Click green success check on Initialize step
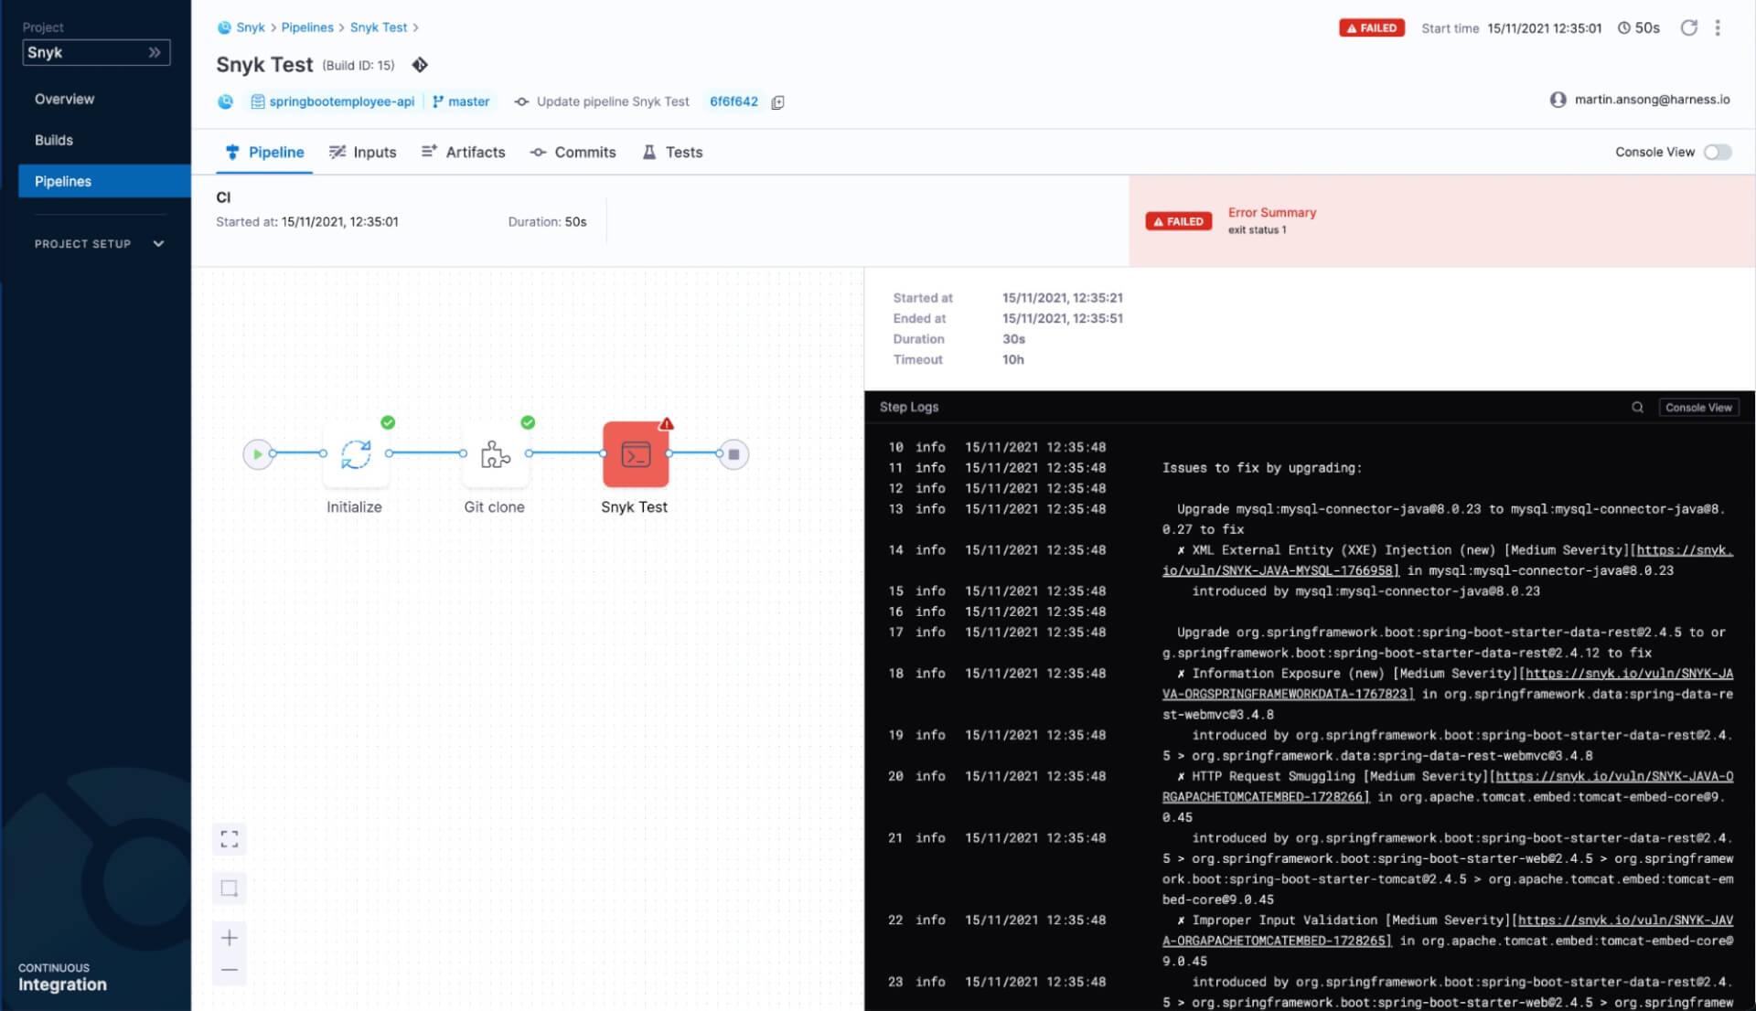The image size is (1756, 1011). [388, 422]
